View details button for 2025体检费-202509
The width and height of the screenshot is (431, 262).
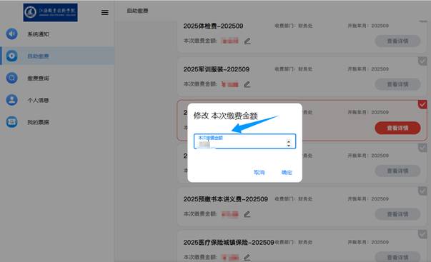[397, 41]
